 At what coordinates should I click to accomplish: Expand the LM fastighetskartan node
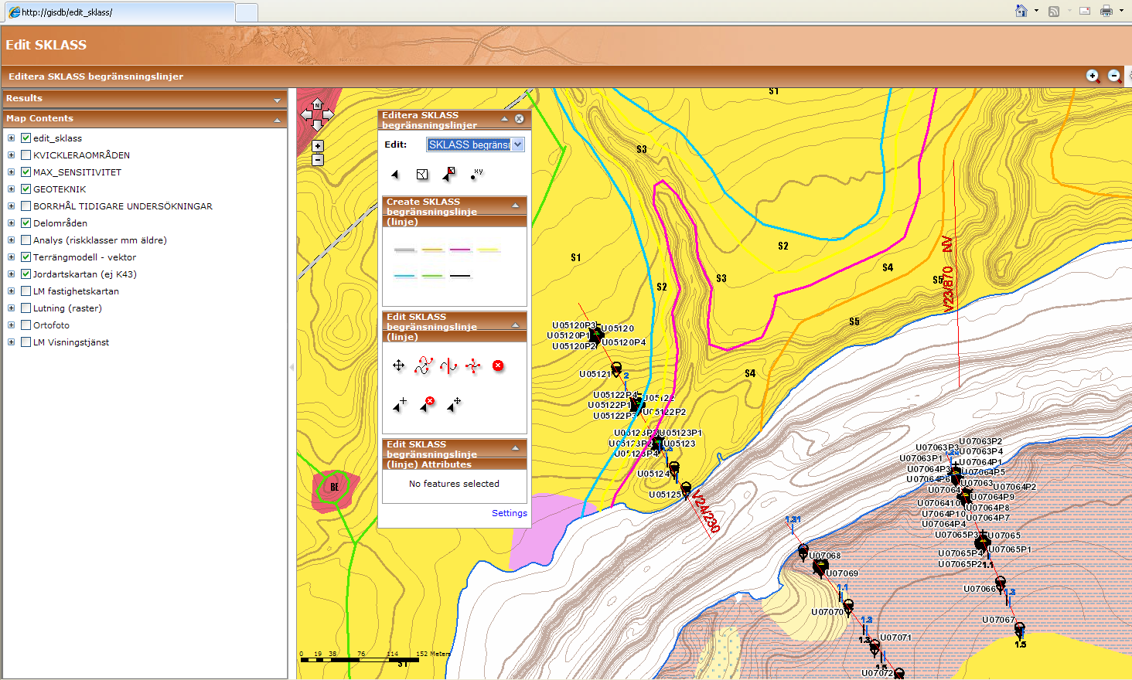tap(11, 291)
